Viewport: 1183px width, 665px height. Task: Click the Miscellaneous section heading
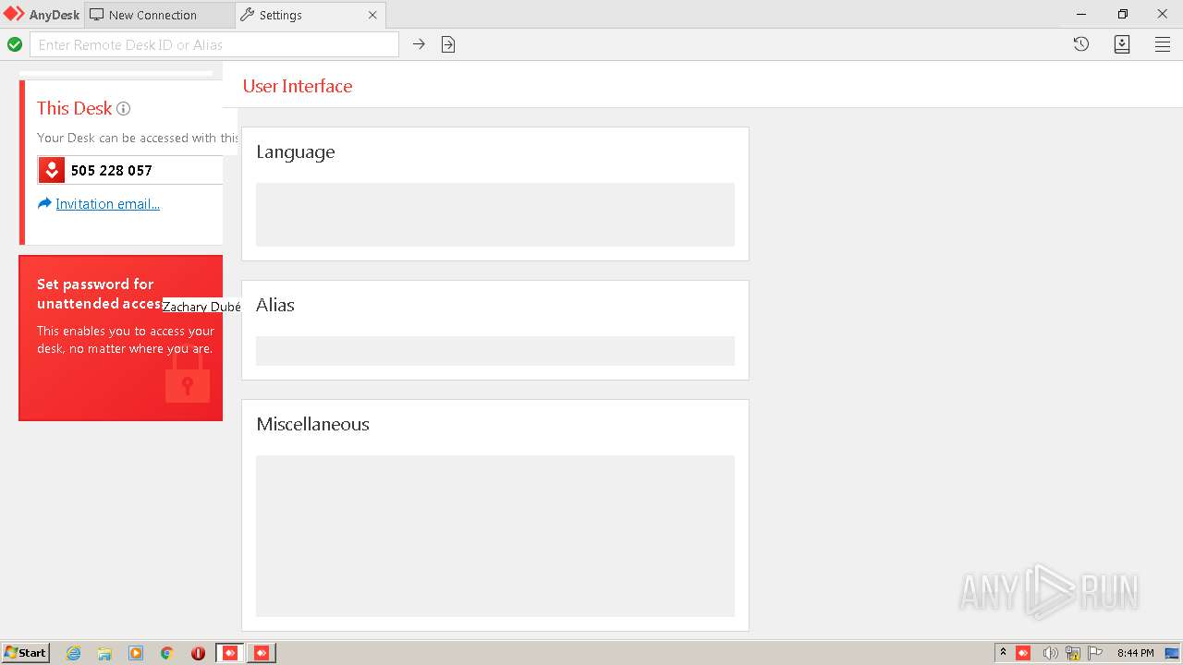point(312,424)
